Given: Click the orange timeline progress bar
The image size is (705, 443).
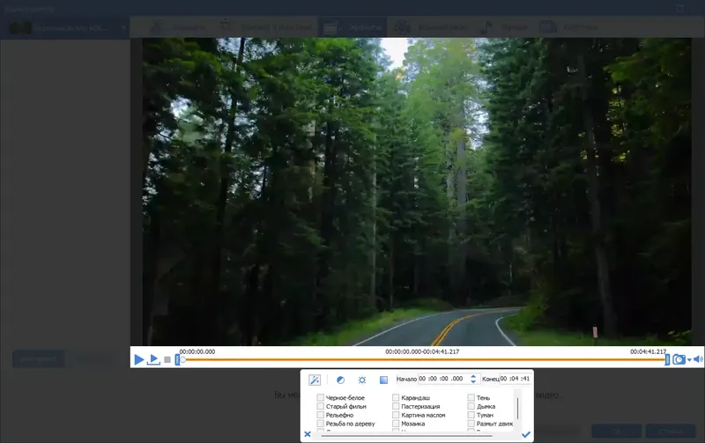Looking at the screenshot, I should tap(425, 359).
